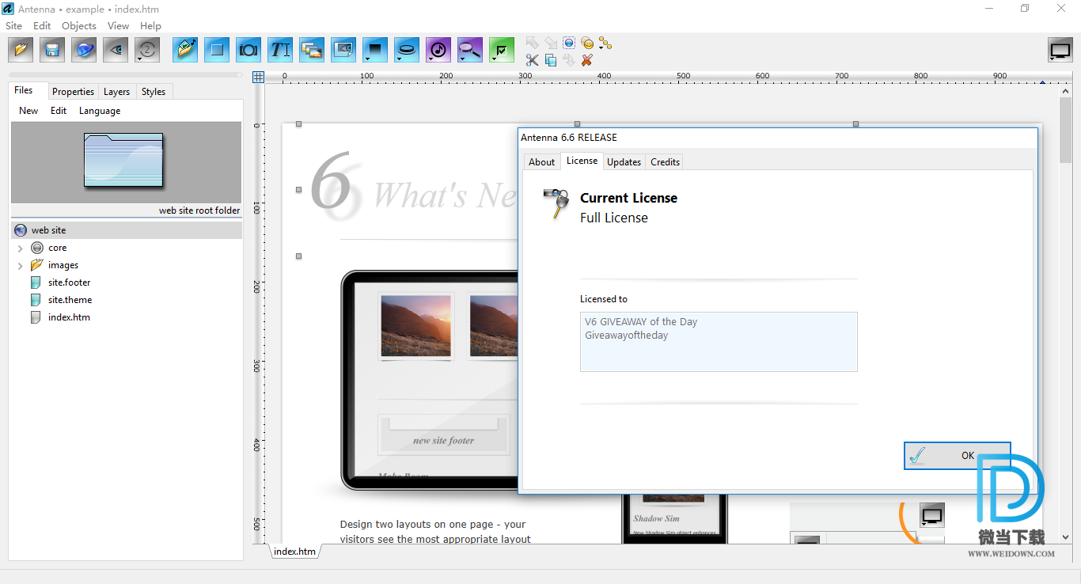Select the image preview frame tool
This screenshot has height=584, width=1081.
[343, 50]
